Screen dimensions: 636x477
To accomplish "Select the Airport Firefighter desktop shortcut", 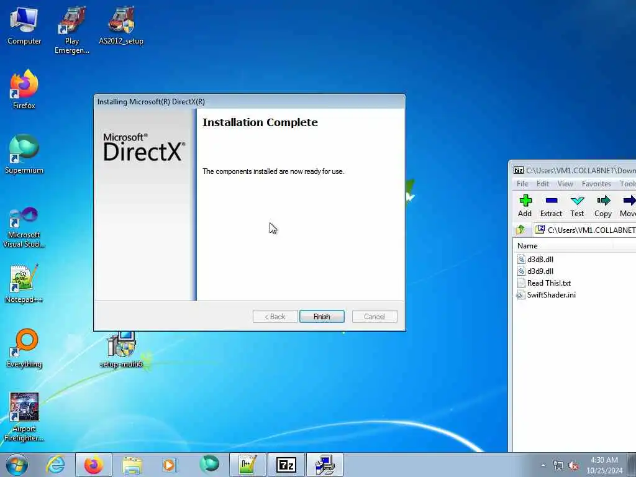I will [x=24, y=417].
